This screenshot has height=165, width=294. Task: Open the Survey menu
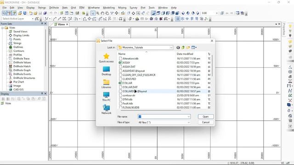(x=133, y=8)
